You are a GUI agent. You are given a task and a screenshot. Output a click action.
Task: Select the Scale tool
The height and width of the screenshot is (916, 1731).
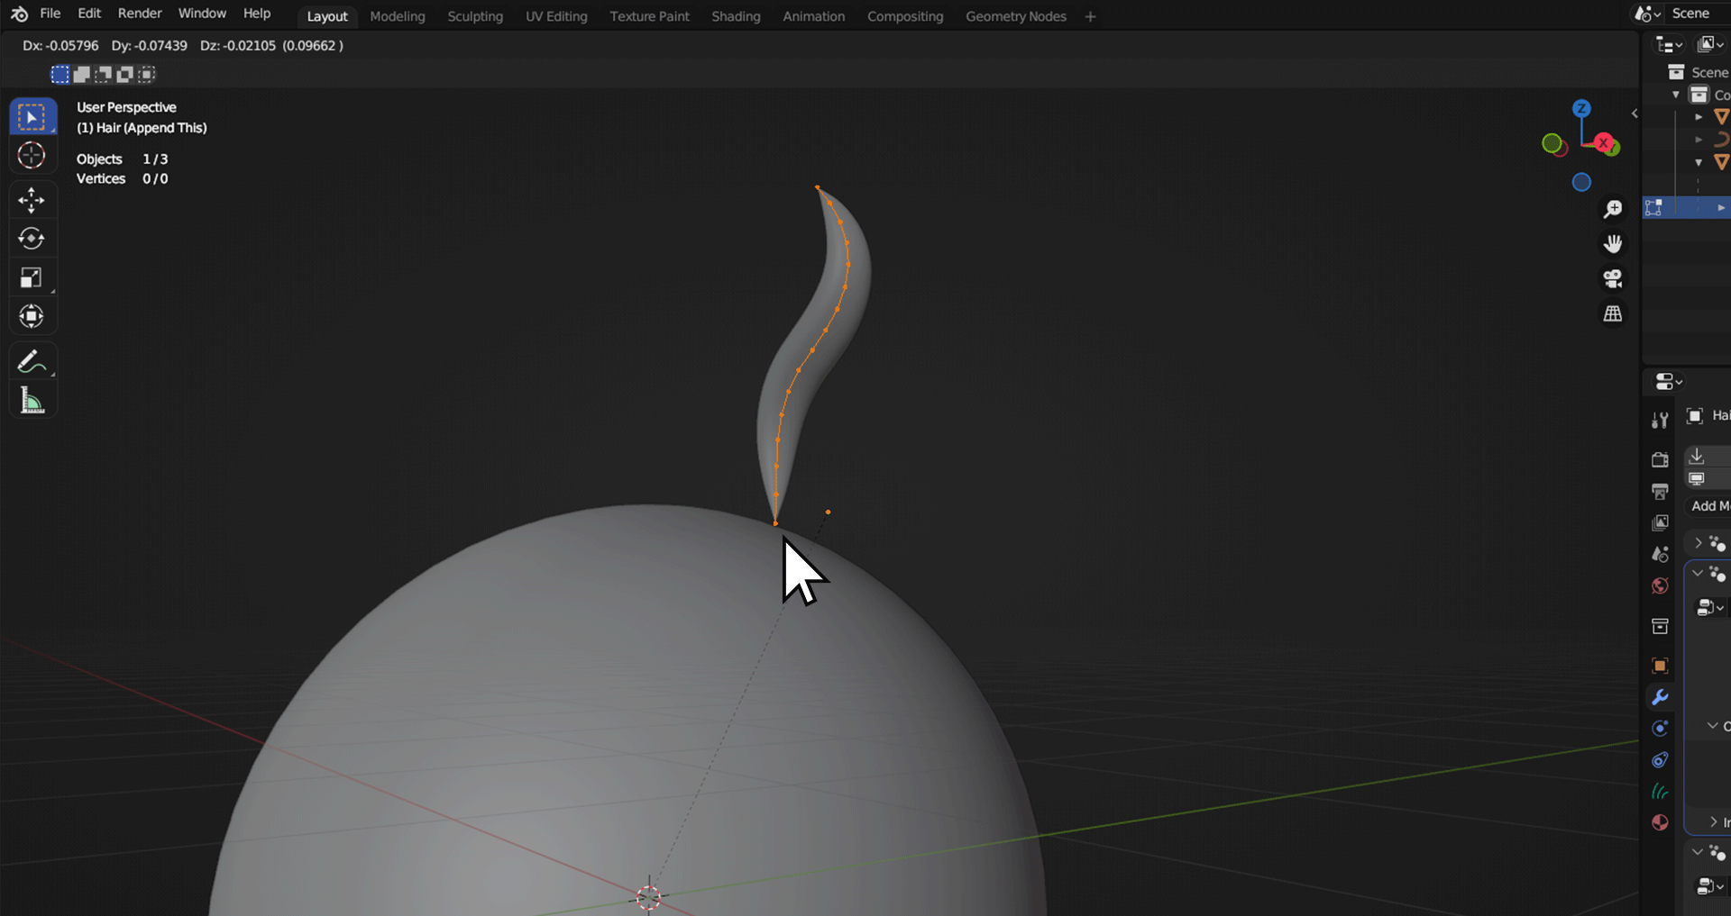(32, 277)
